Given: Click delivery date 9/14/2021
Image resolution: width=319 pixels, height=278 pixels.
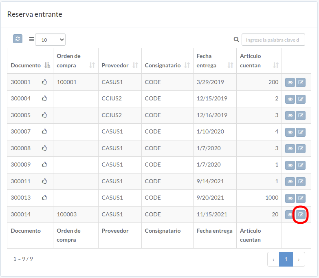Looking at the screenshot, I should coord(210,181).
